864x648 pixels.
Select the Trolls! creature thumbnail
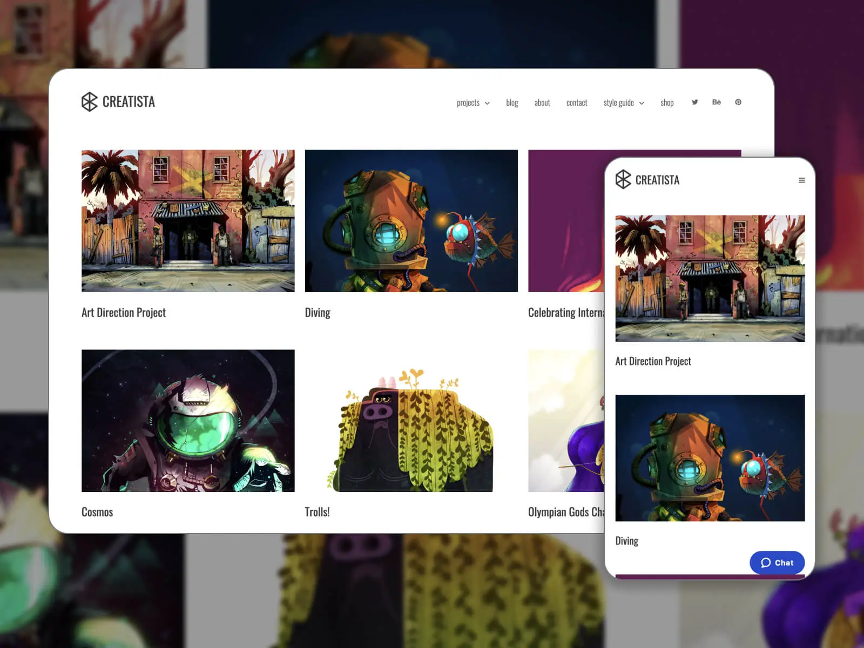coord(411,421)
